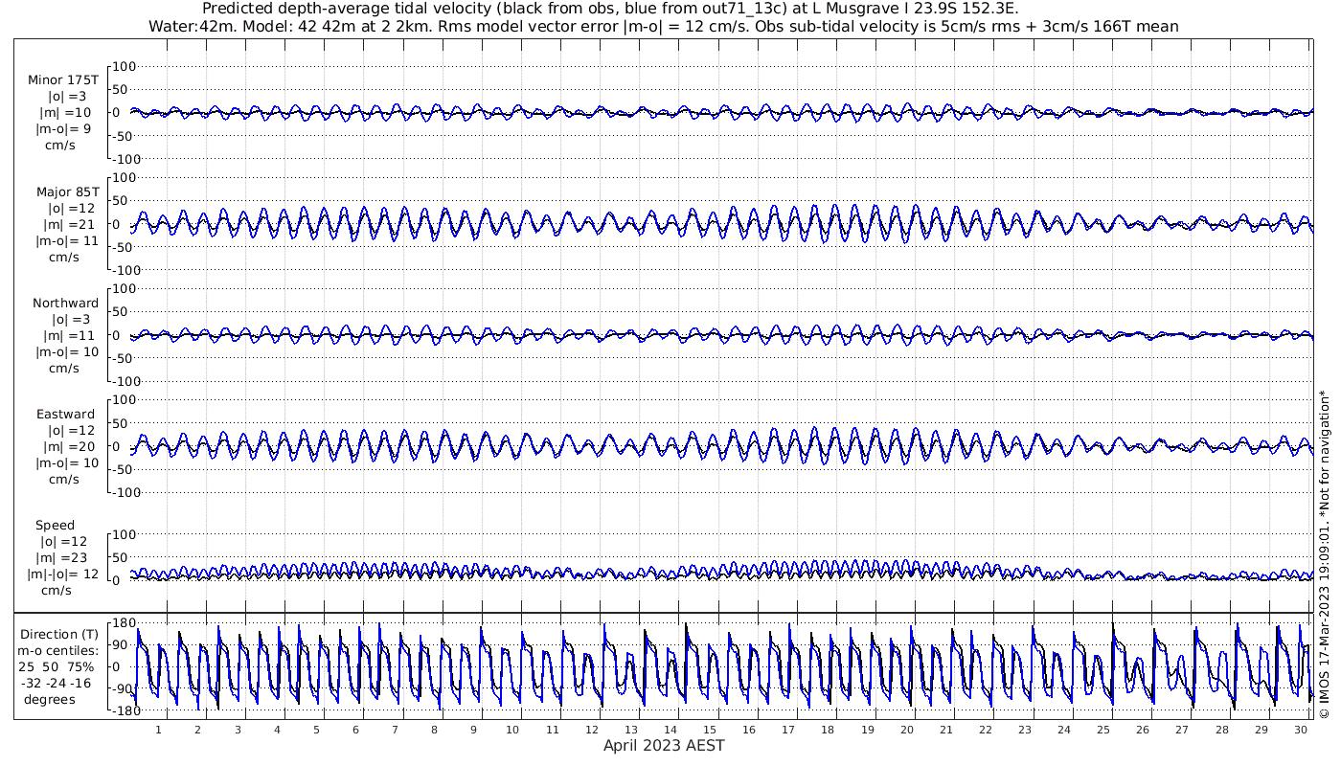The width and height of the screenshot is (1341, 766).
Task: Click the vertical IMOS copyright notice on the right edge
Action: (1324, 553)
